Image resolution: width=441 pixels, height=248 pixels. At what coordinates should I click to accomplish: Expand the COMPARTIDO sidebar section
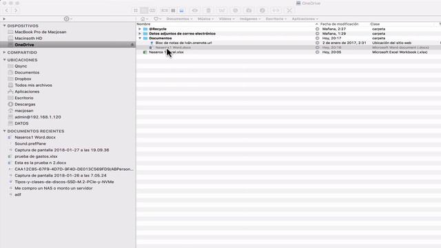[5, 52]
